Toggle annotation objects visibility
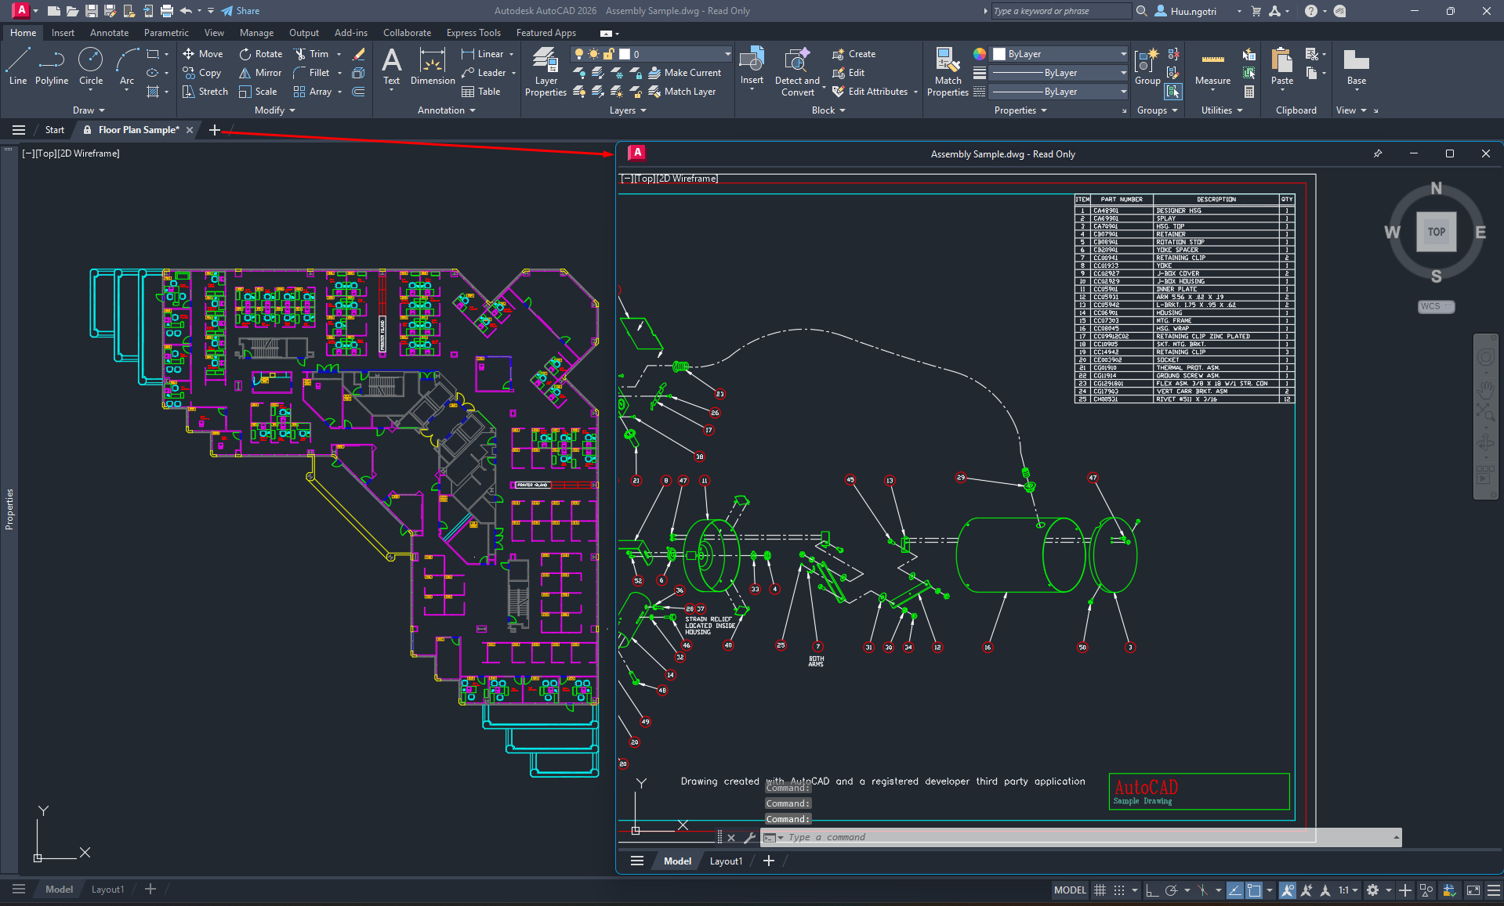Image resolution: width=1504 pixels, height=906 pixels. point(1288,890)
